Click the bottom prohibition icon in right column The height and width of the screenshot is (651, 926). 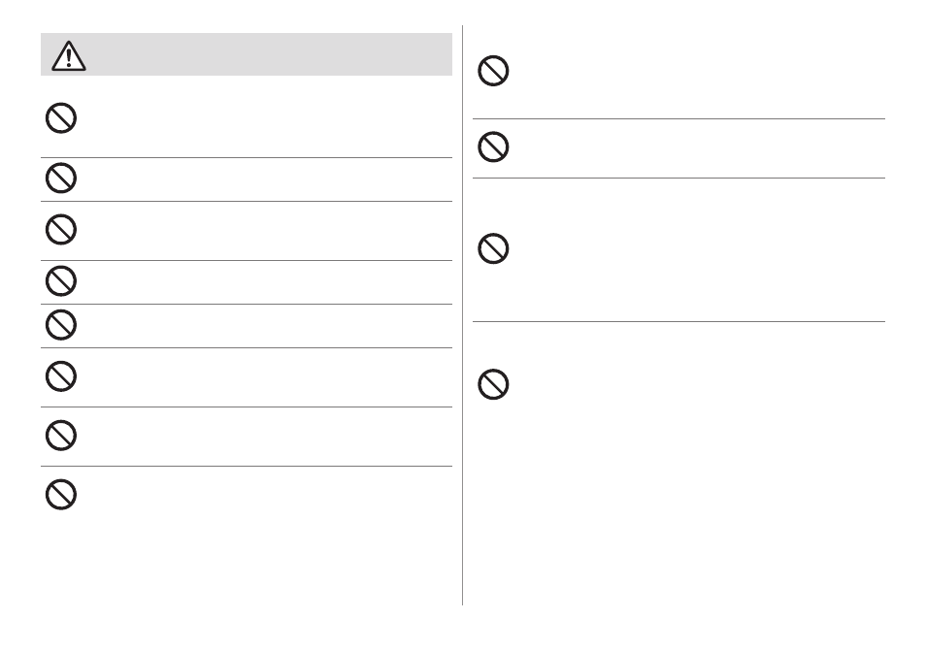pos(493,384)
